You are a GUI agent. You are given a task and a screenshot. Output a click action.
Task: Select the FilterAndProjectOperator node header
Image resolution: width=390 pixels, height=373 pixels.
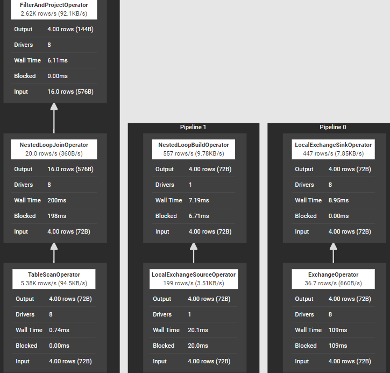tap(54, 10)
